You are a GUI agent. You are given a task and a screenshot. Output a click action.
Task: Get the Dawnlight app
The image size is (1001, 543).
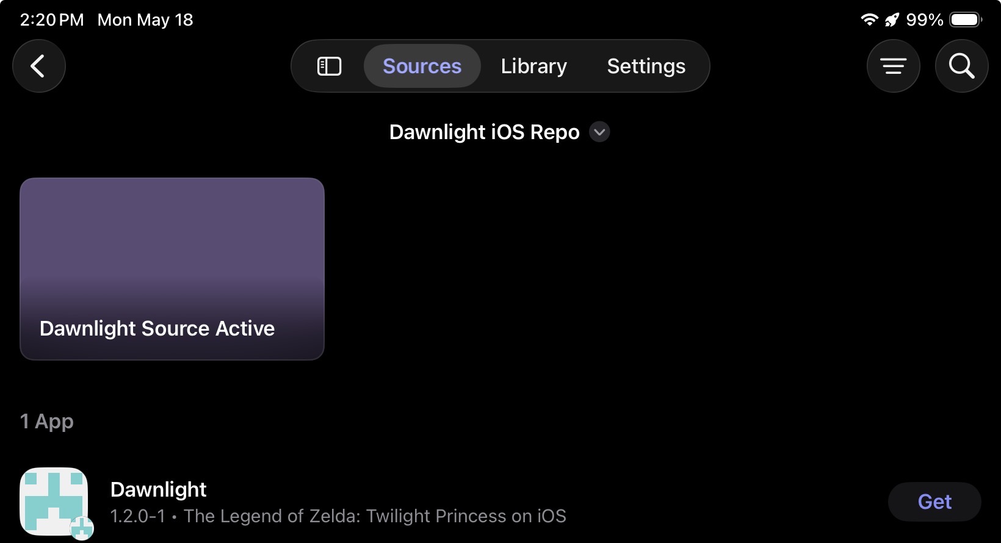coord(934,502)
